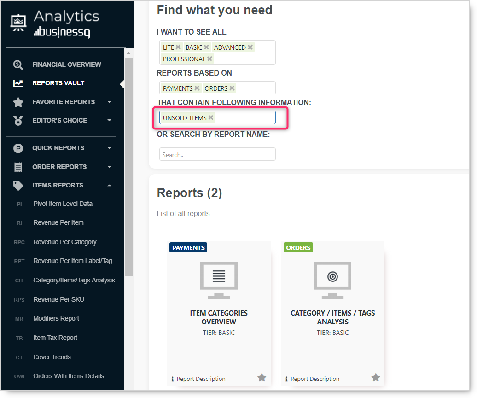
Task: Open Category/Items/Tags Analysis sidebar link
Action: coord(74,280)
